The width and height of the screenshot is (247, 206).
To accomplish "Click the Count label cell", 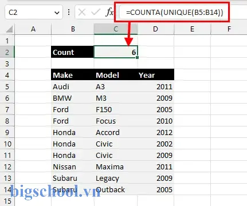I will (x=73, y=52).
